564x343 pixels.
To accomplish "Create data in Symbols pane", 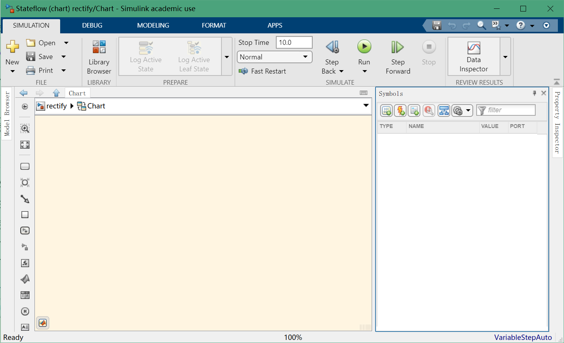I will pos(387,110).
